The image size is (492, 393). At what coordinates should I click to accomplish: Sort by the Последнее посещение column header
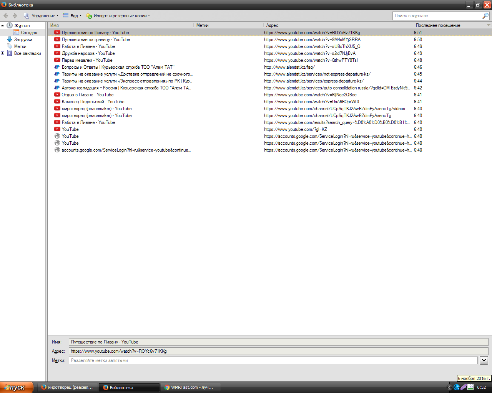[x=452, y=25]
